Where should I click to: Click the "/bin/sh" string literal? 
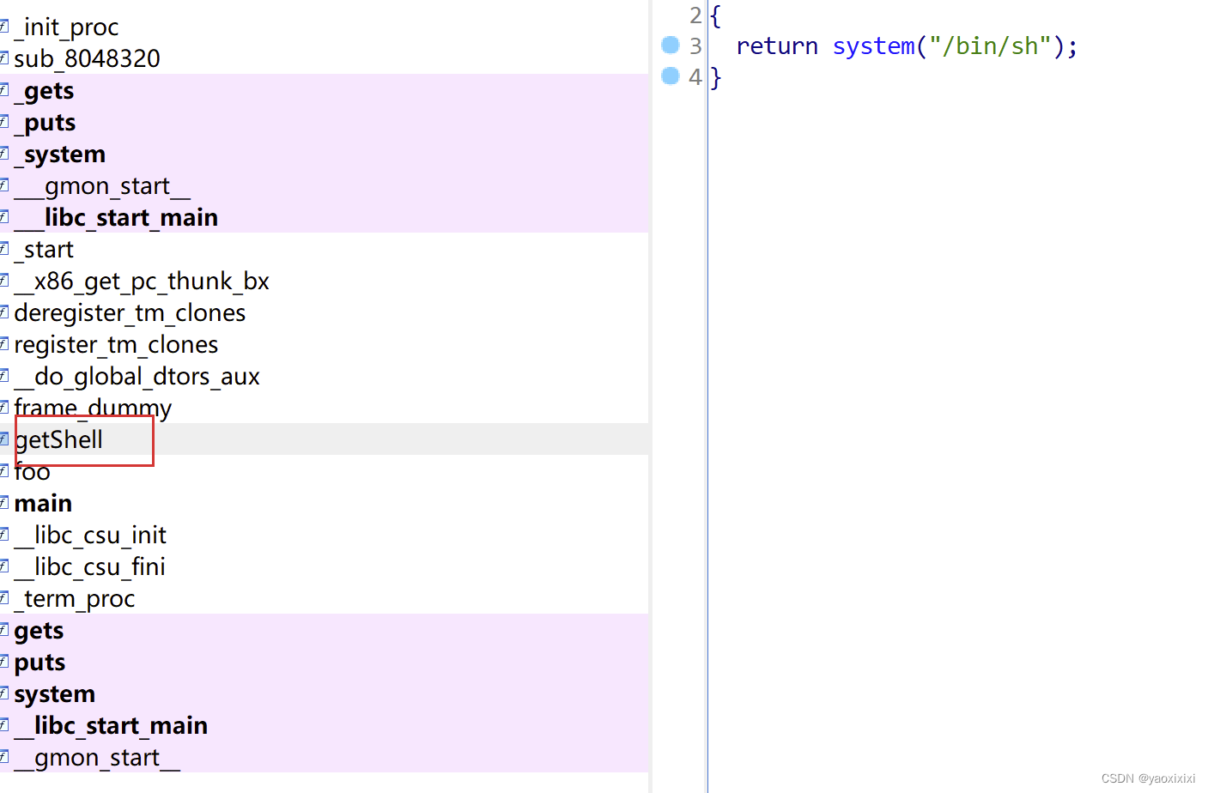tap(990, 45)
